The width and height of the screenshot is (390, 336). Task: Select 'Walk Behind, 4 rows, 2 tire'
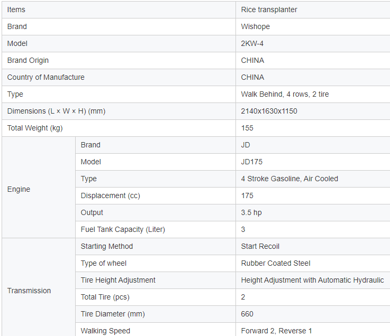click(285, 94)
